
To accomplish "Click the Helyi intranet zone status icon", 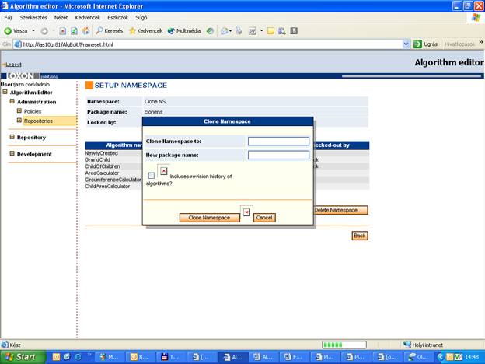I will click(407, 345).
